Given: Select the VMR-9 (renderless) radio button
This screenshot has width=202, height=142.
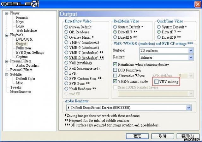Looking at the screenshot, I should 66,58.
